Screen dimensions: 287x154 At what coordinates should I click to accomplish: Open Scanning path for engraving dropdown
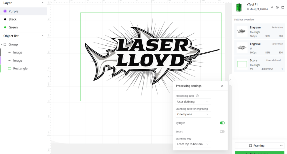coord(193,114)
